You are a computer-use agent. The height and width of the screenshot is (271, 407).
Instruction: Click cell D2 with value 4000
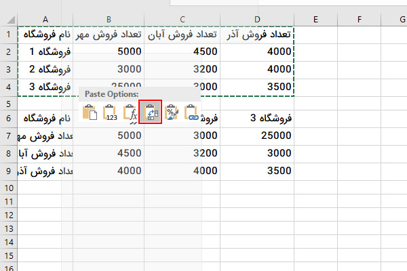(257, 52)
